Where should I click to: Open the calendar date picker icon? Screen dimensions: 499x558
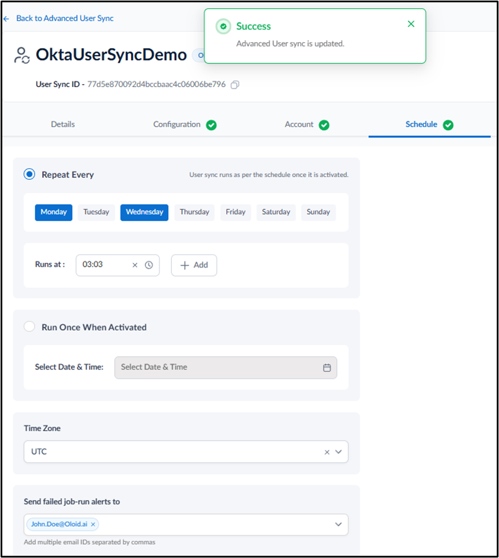(x=327, y=368)
